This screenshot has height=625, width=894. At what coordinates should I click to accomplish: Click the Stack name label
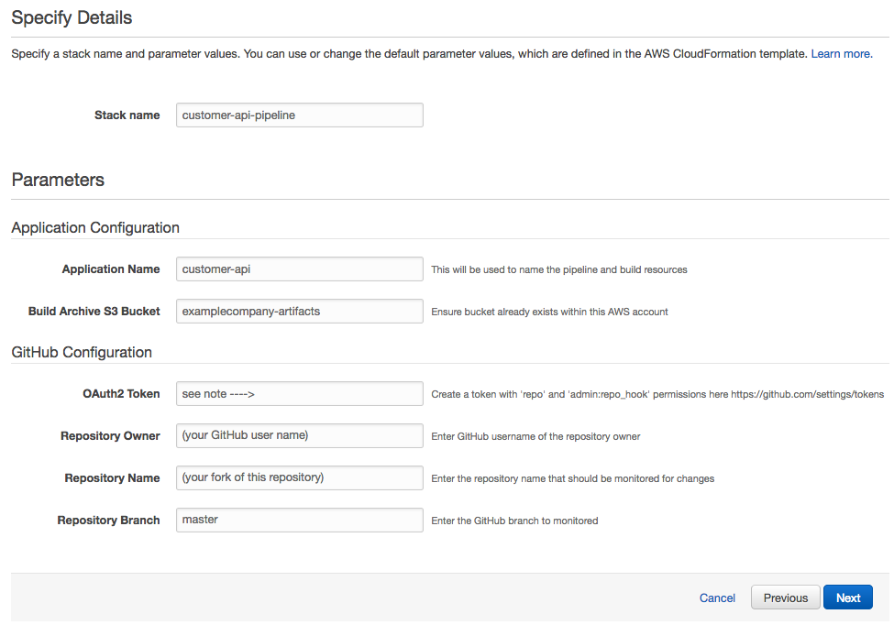[x=127, y=115]
